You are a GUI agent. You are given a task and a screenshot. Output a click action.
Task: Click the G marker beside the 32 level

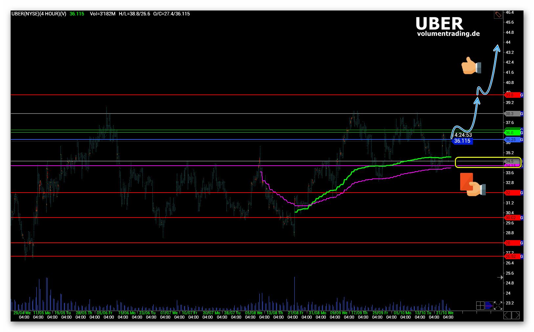(x=522, y=193)
